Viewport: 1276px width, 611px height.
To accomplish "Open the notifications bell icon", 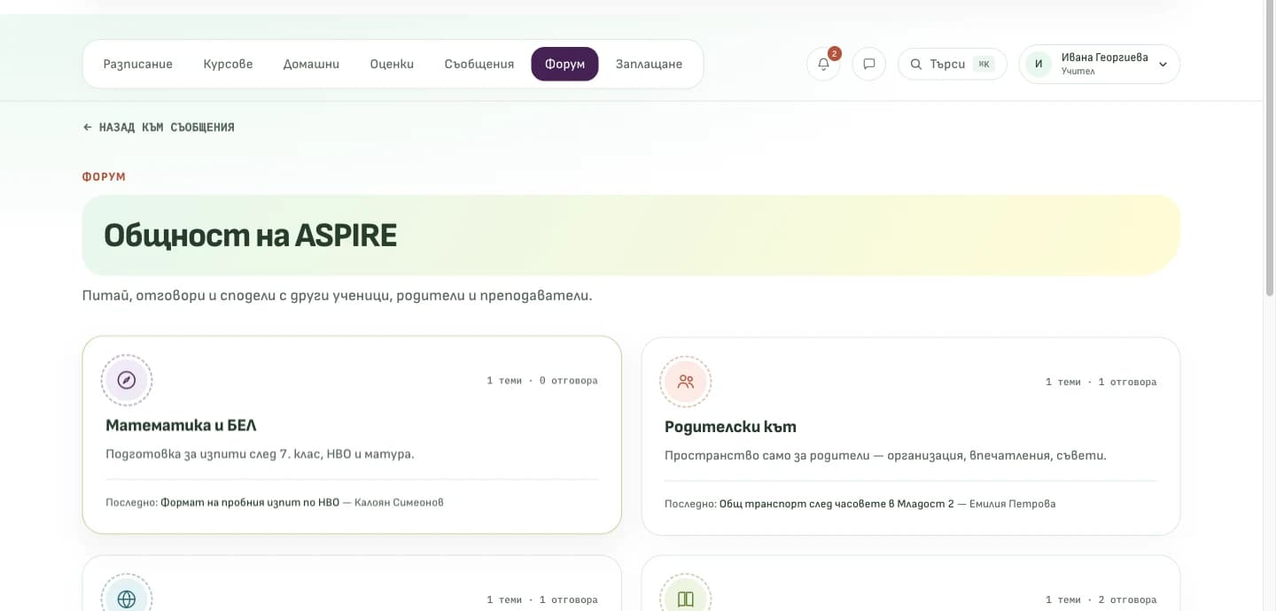I will (x=823, y=64).
